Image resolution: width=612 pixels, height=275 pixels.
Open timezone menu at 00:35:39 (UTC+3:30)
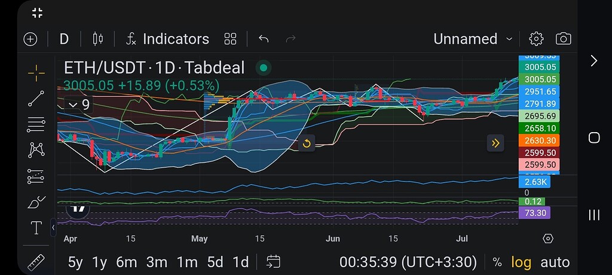(x=408, y=262)
